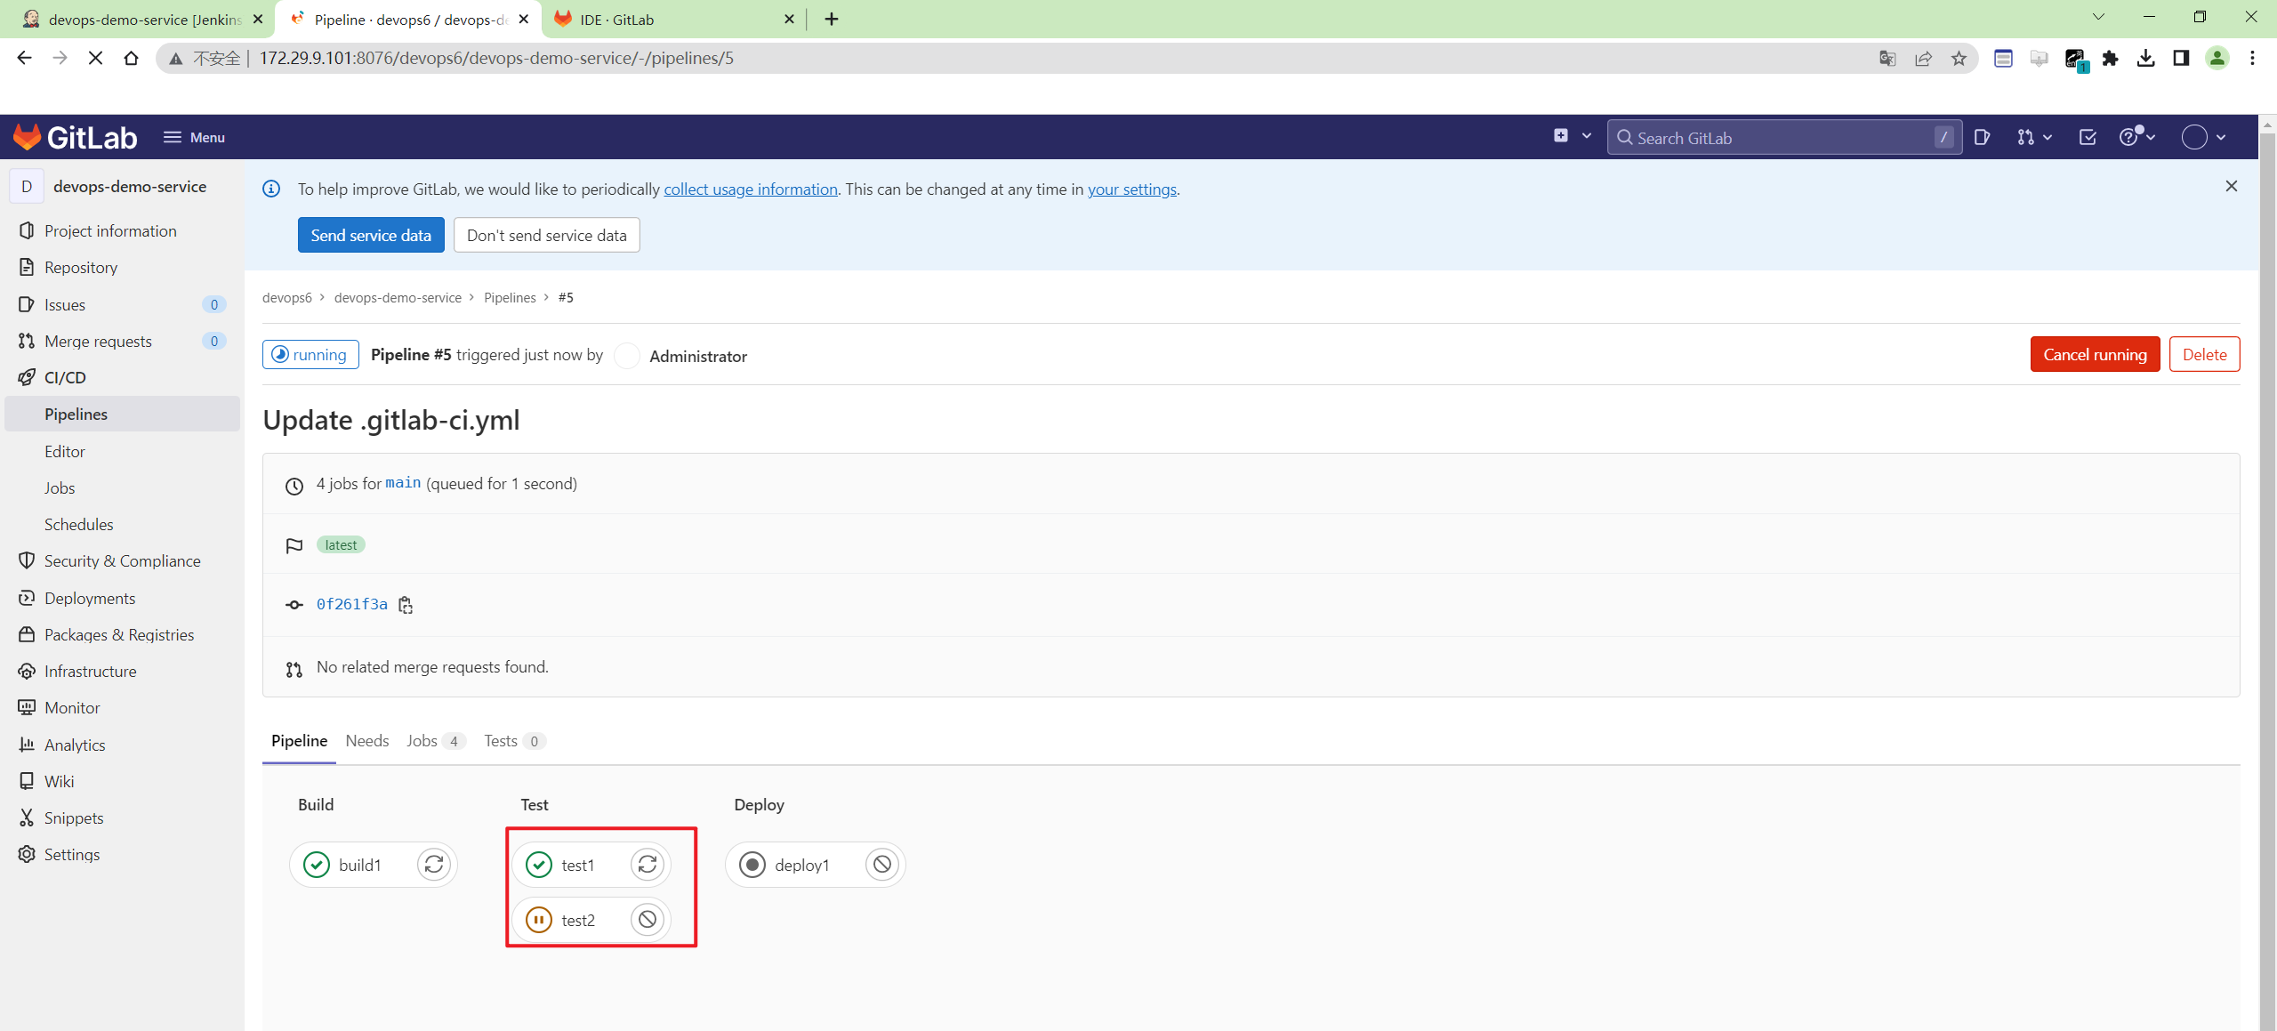
Task: Retry the build1 job
Action: (x=434, y=865)
